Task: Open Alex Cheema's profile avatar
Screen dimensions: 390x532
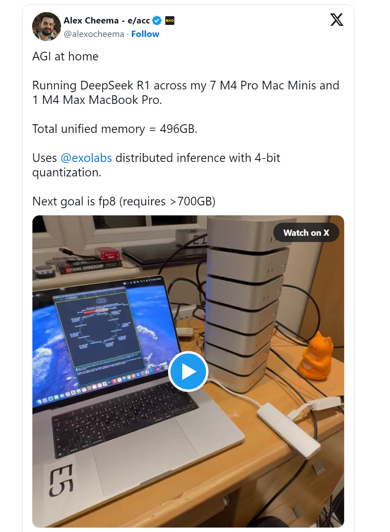Action: click(47, 27)
